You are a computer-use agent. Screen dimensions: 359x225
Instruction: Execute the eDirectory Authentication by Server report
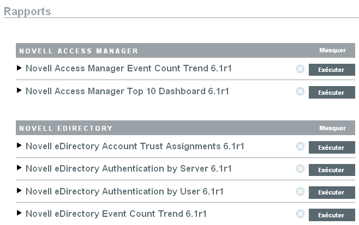click(x=332, y=169)
